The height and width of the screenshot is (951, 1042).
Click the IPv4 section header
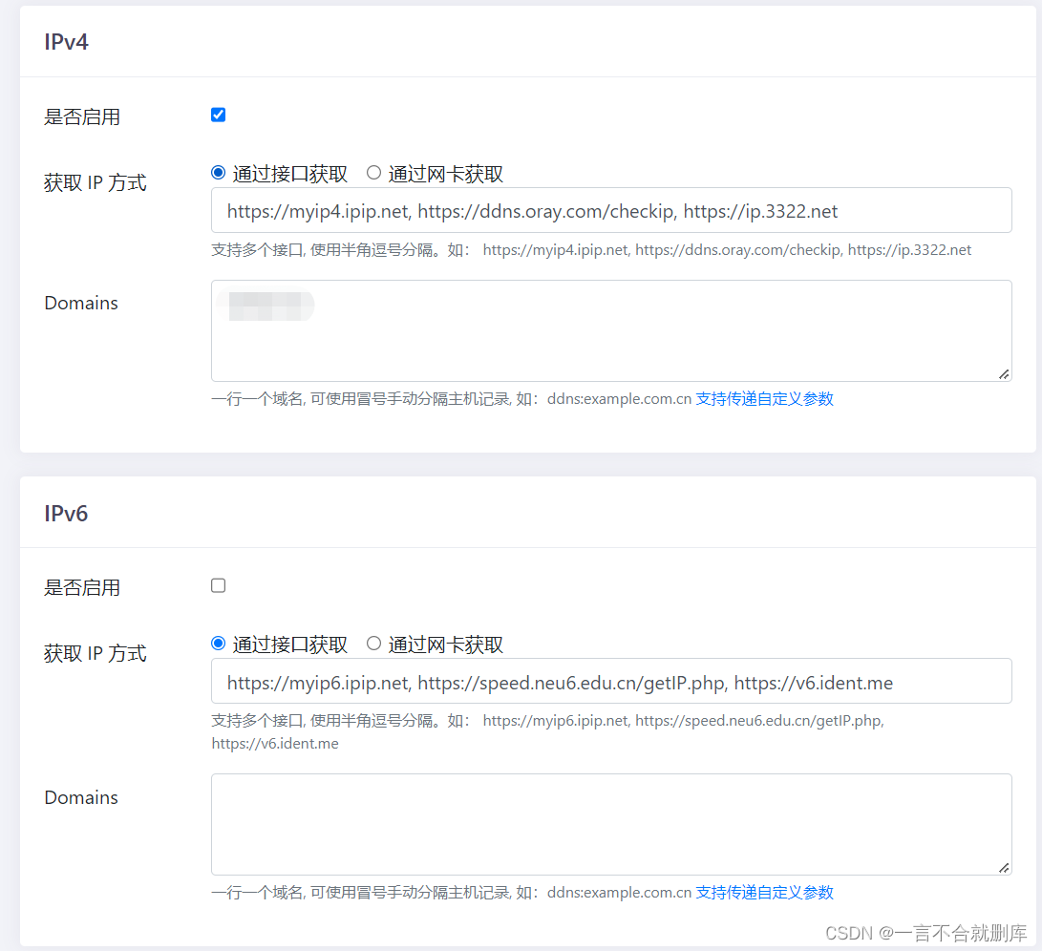[66, 41]
